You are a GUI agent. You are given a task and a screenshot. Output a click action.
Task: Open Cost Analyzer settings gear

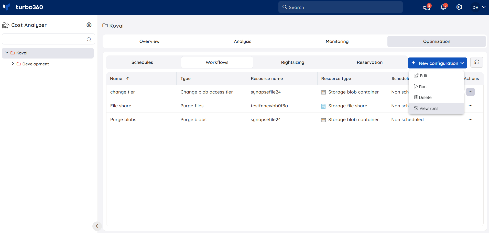(89, 25)
